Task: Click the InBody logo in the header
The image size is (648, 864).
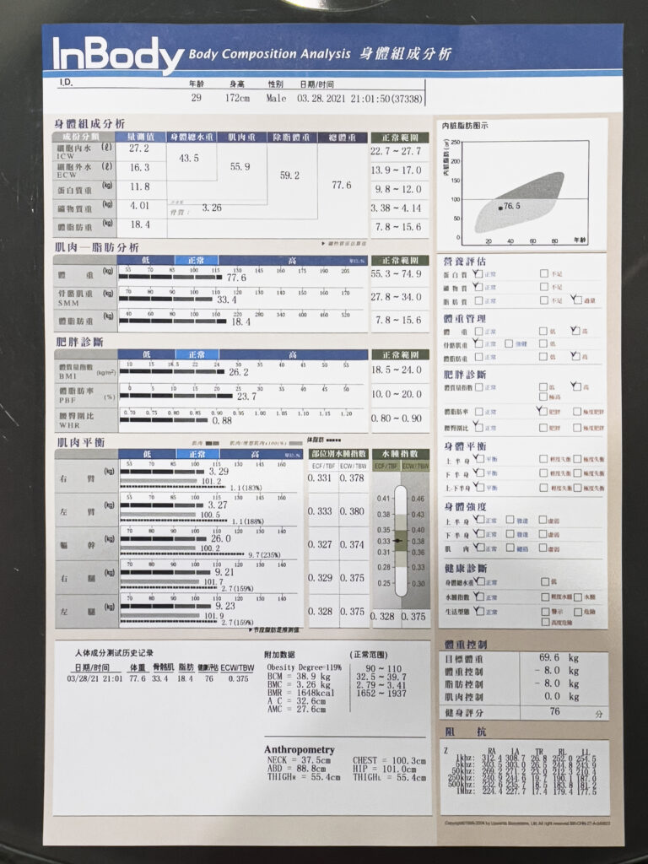Action: (x=118, y=55)
